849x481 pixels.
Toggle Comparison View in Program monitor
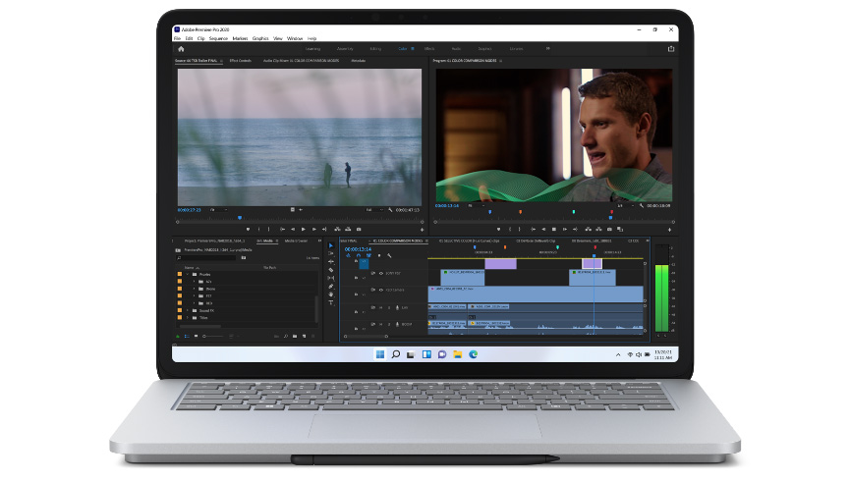[x=620, y=230]
